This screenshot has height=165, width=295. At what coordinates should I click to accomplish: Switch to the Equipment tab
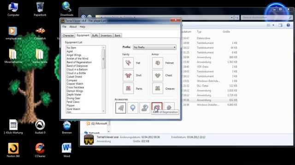[x=83, y=35]
